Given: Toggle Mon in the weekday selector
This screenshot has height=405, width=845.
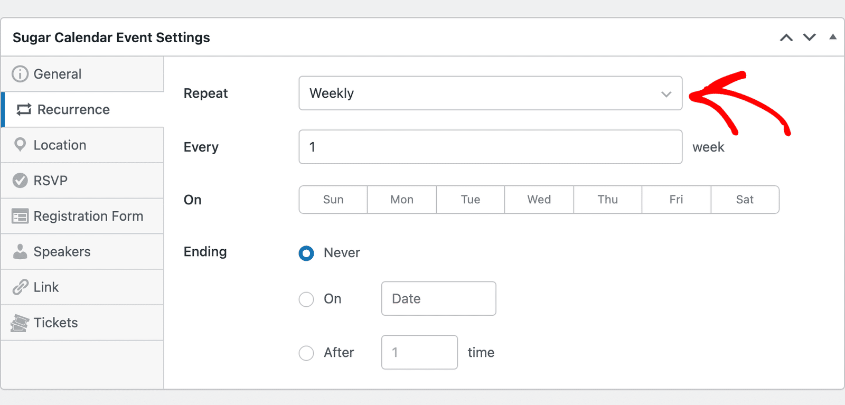Looking at the screenshot, I should tap(402, 200).
